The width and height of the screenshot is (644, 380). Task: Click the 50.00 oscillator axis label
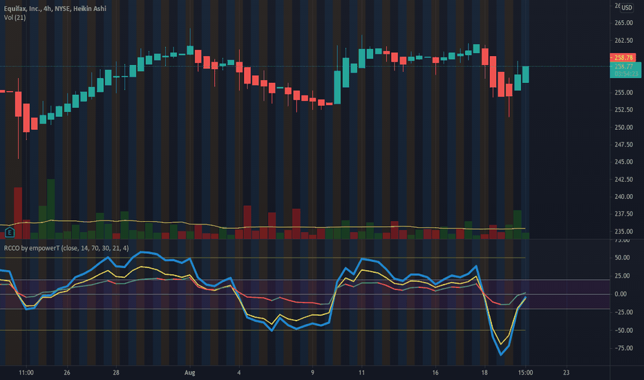click(x=622, y=258)
